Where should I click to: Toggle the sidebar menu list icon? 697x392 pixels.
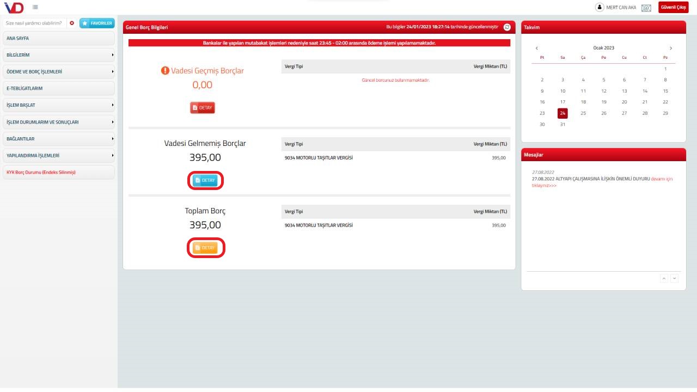35,7
